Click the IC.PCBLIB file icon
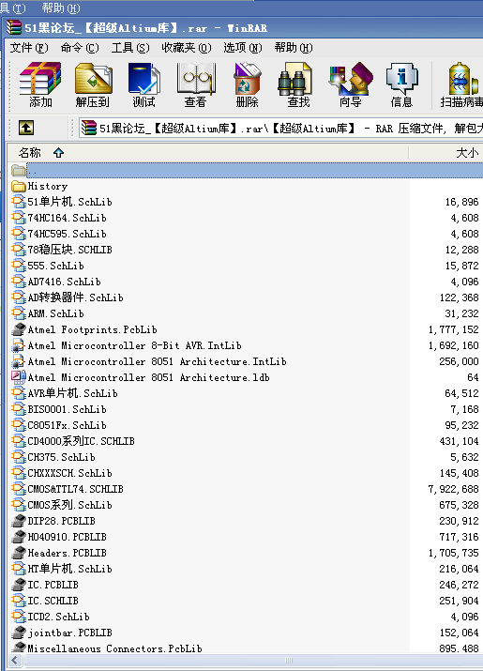Image resolution: width=483 pixels, height=671 pixels. [19, 585]
